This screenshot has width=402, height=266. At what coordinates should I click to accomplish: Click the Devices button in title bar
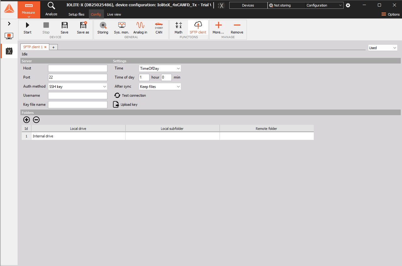[248, 5]
